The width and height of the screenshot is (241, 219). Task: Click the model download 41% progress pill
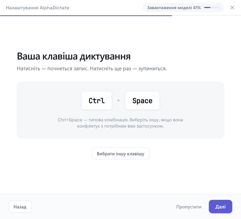[183, 8]
